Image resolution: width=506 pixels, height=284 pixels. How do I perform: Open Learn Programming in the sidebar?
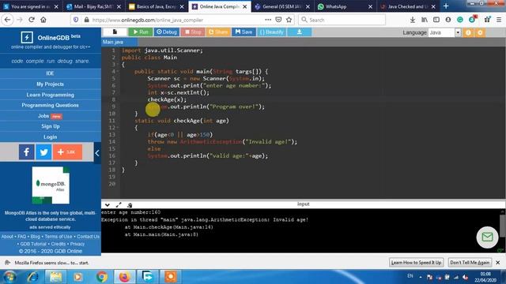(x=51, y=95)
